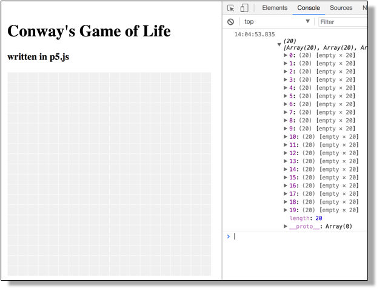The width and height of the screenshot is (388, 291).
Task: Activate the inspect element picker icon
Action: coord(230,8)
